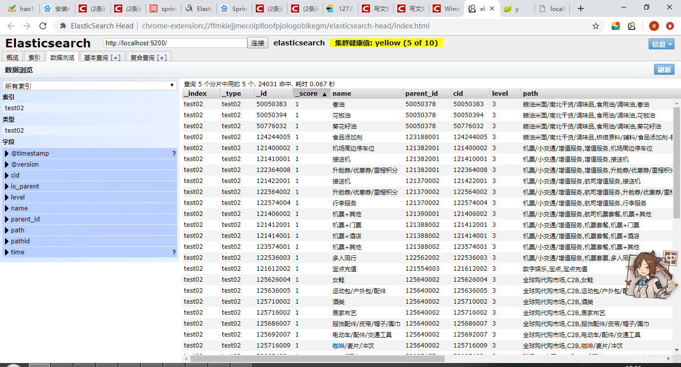Sort by the _type column header
The width and height of the screenshot is (681, 367).
coord(237,93)
